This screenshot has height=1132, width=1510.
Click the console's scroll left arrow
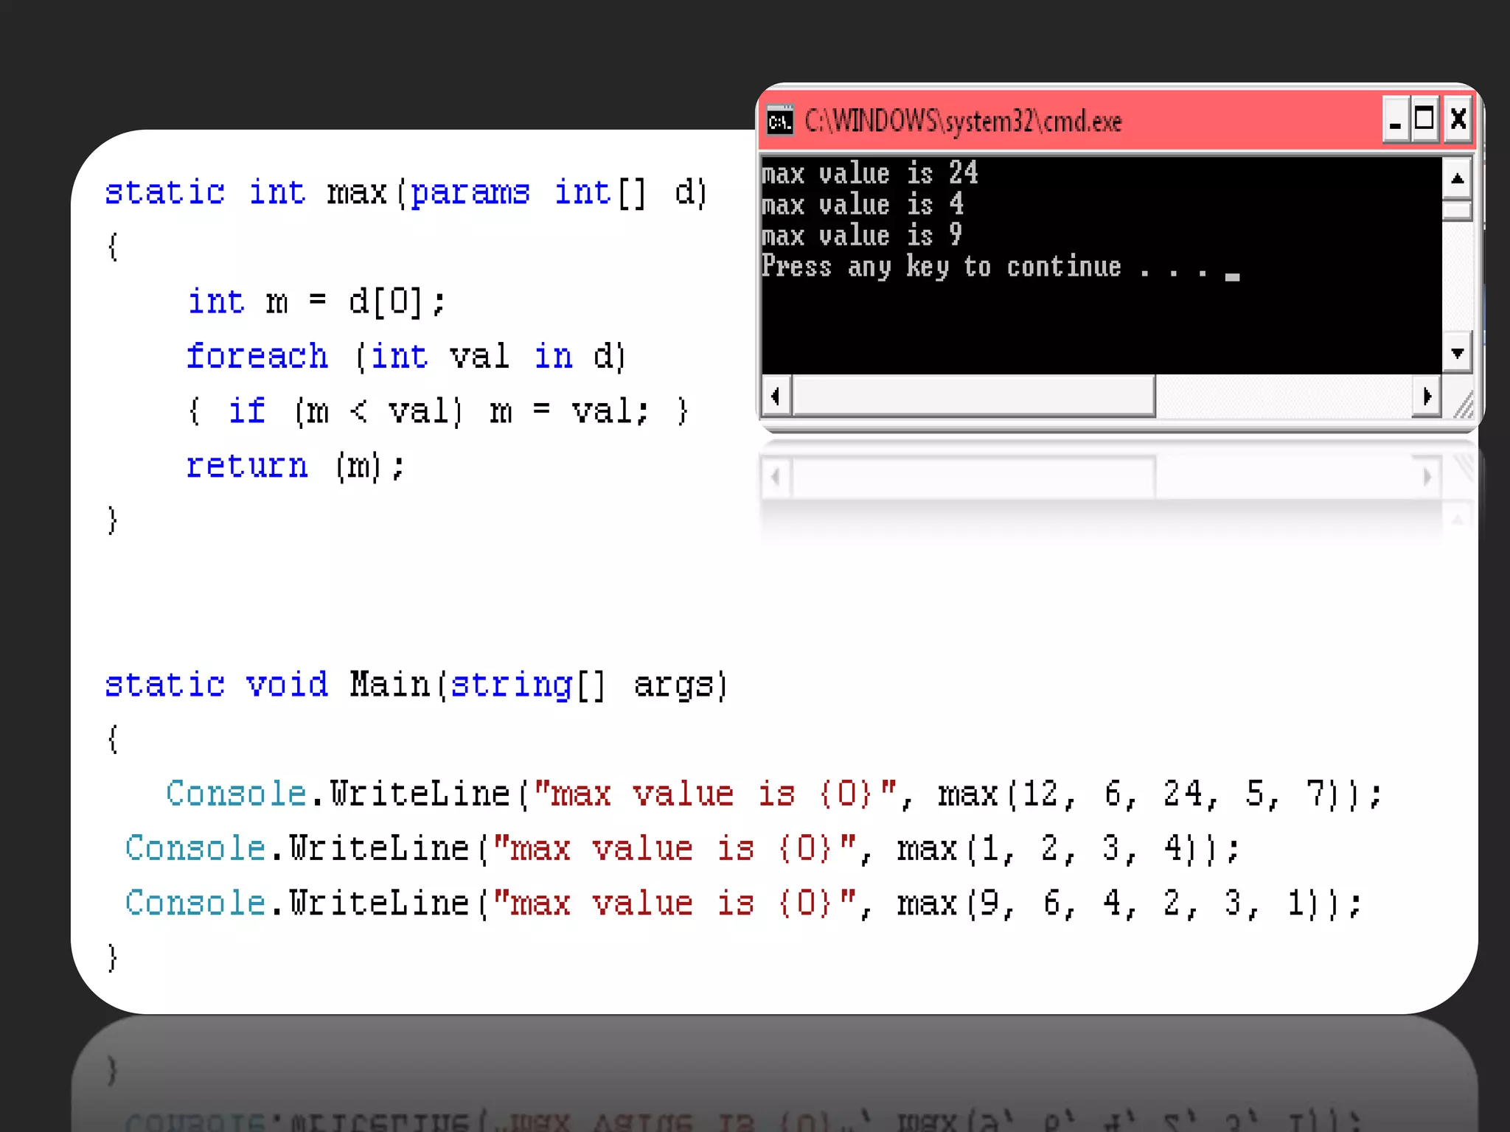tap(776, 396)
